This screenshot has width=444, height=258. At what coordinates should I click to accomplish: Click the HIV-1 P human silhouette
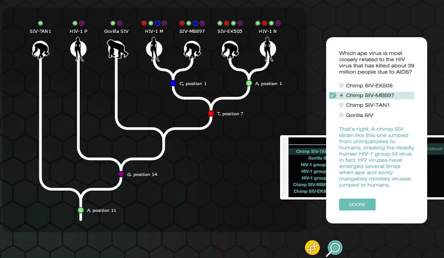point(78,49)
